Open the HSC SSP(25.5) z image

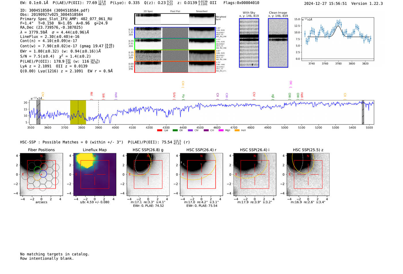coord(308,175)
